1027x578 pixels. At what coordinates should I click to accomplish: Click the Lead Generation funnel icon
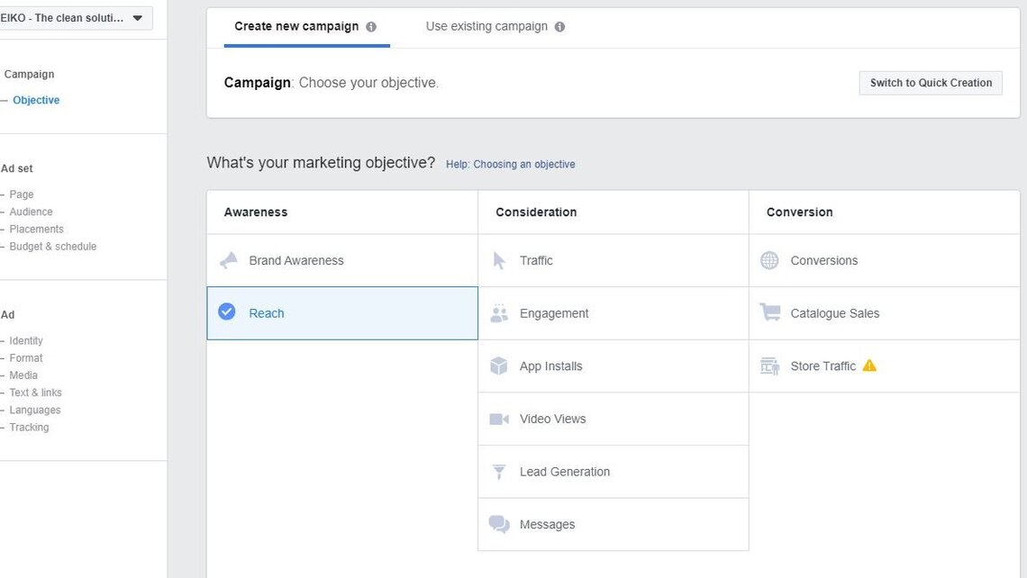pyautogui.click(x=499, y=471)
